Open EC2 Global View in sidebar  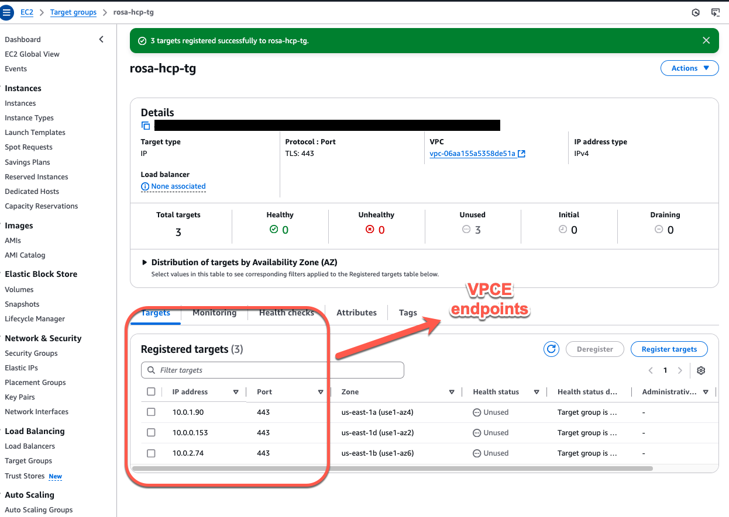pos(32,54)
